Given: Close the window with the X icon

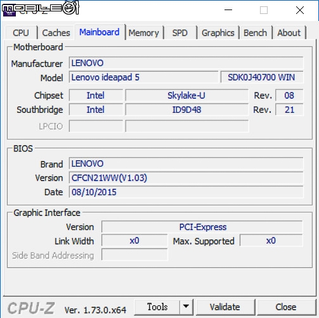Looking at the screenshot, I should pyautogui.click(x=300, y=10).
